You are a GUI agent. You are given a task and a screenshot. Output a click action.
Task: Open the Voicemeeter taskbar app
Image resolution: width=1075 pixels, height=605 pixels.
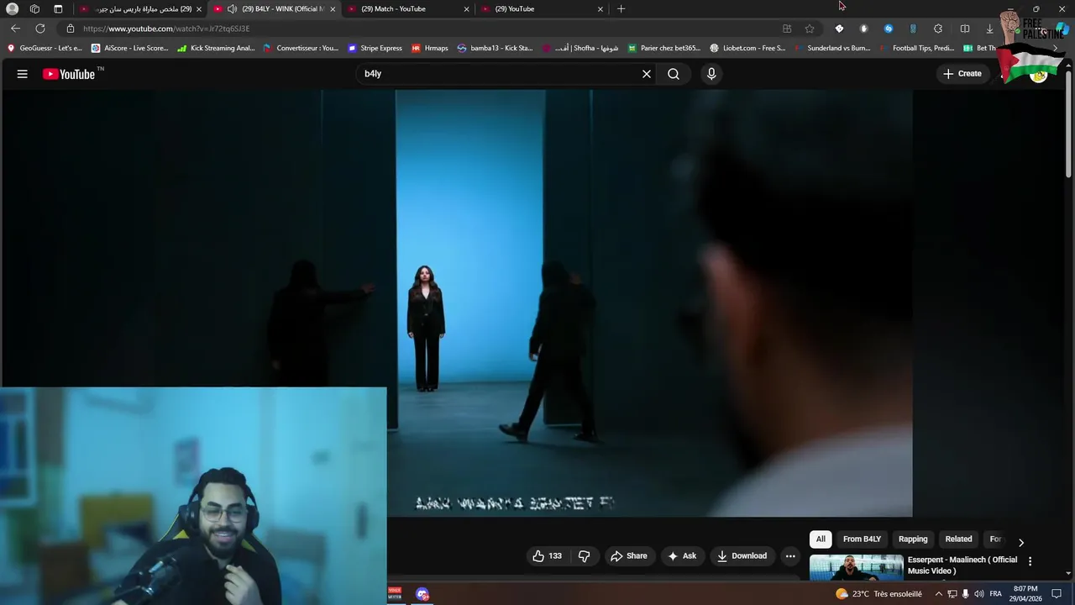pos(395,593)
